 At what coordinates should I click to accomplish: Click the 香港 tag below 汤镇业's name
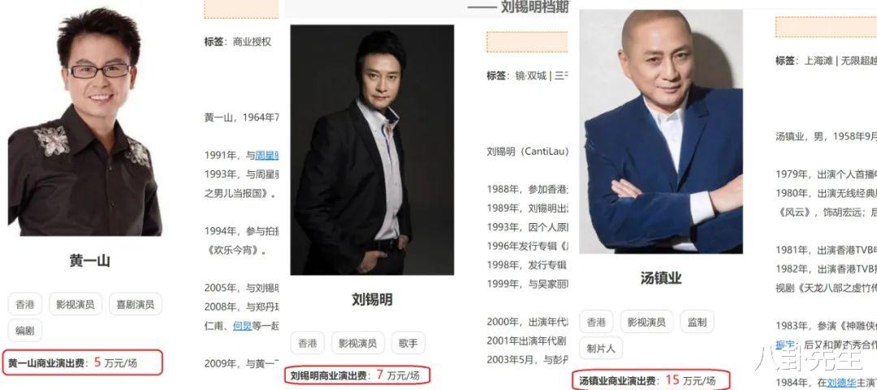click(596, 322)
